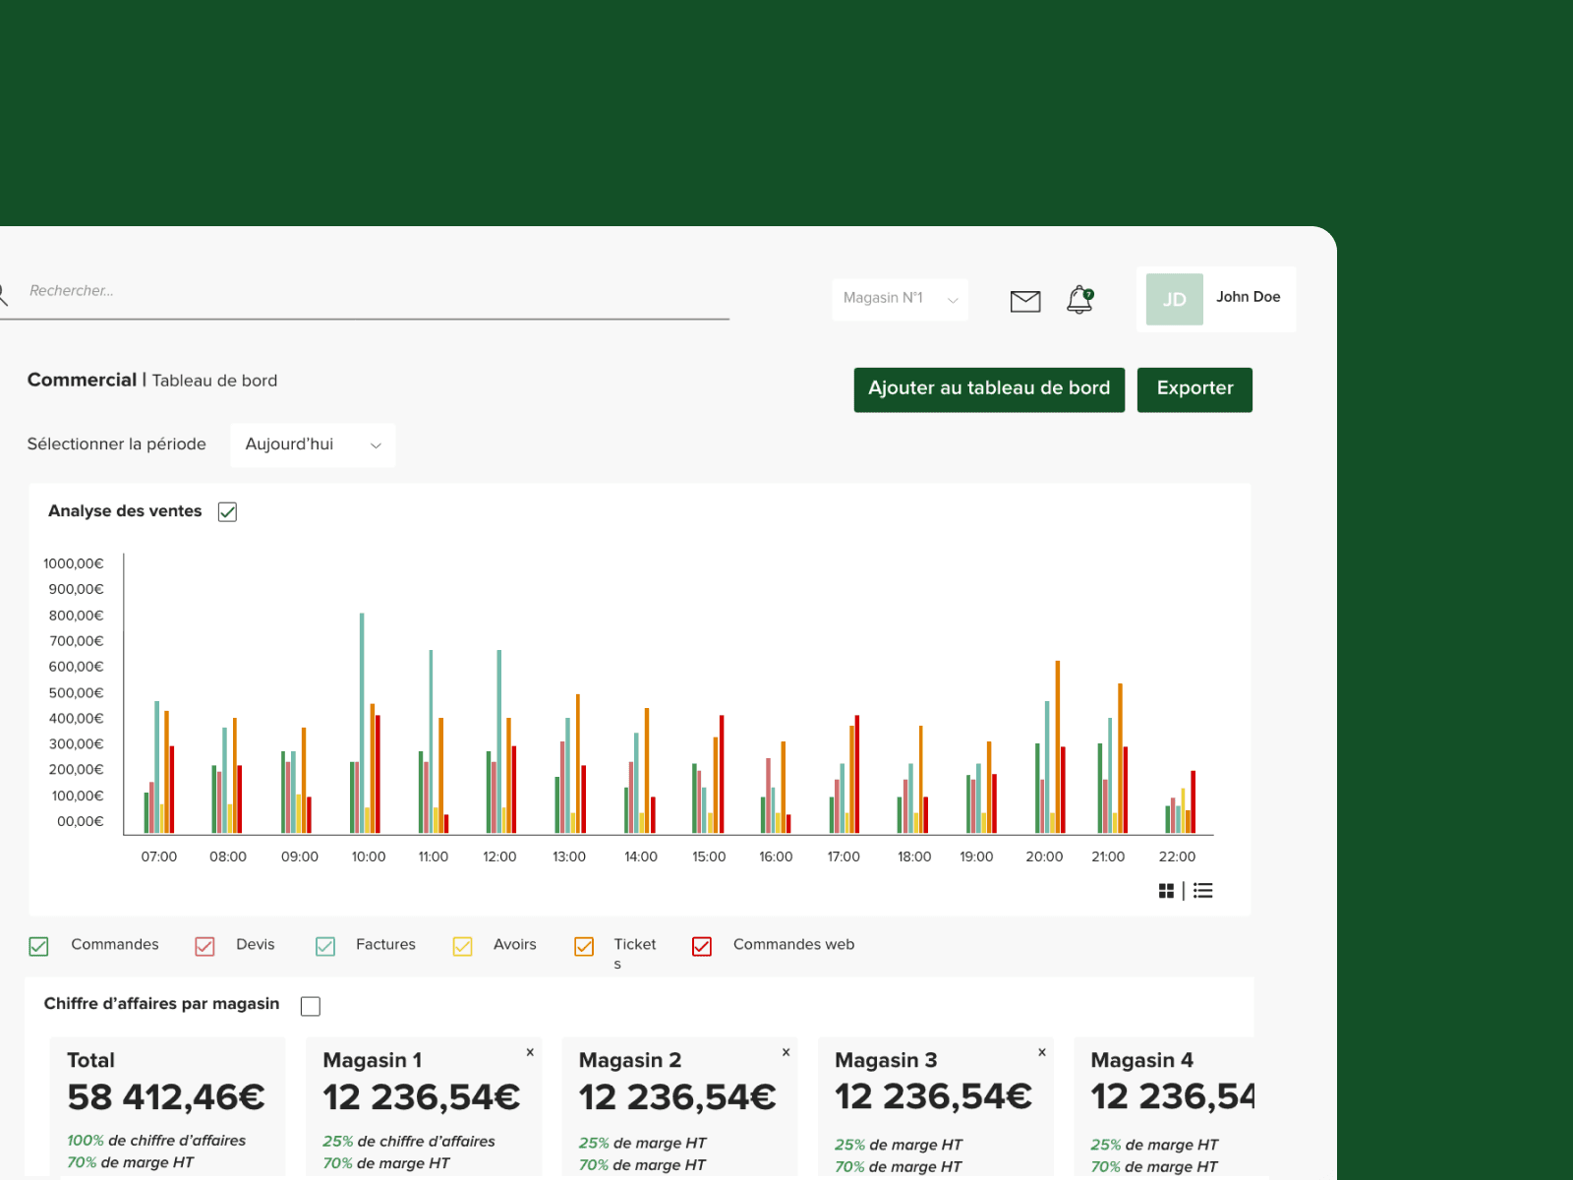Open the John Doe profile menu
Screen dimensions: 1573x1180
pos(1216,299)
